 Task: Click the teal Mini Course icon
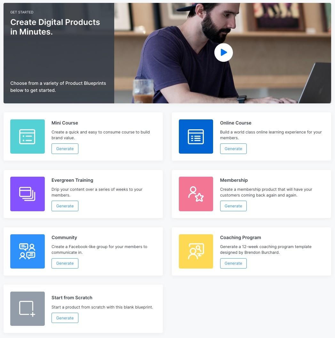tap(28, 136)
